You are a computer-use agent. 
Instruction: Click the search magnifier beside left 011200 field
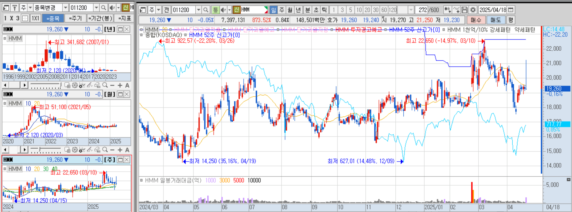pyautogui.click(x=103, y=8)
